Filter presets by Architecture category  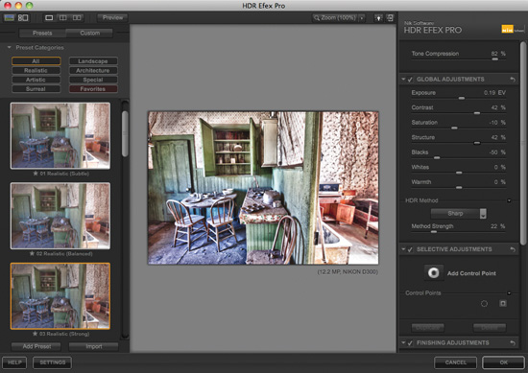(93, 70)
